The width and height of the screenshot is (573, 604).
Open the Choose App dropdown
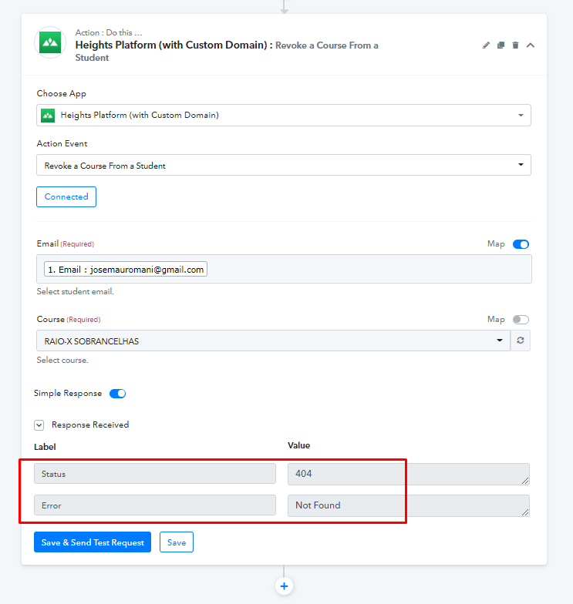tap(284, 116)
